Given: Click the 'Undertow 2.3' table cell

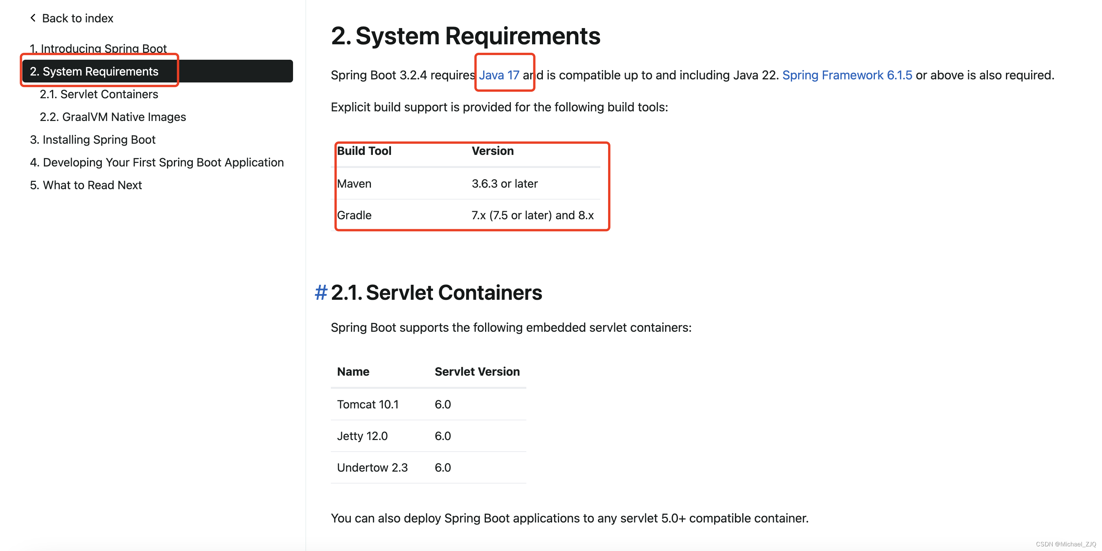Looking at the screenshot, I should [372, 468].
